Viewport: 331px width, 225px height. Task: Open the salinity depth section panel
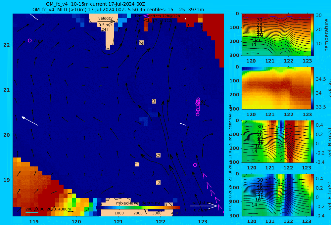point(276,88)
